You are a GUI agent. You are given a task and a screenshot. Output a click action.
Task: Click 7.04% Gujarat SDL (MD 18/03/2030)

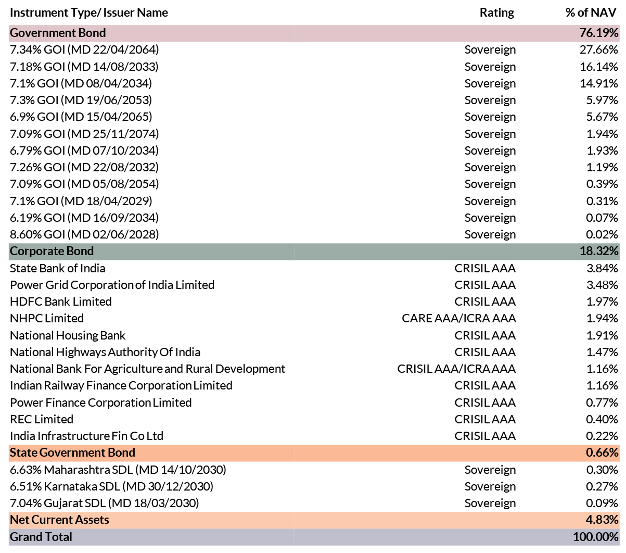pyautogui.click(x=105, y=504)
